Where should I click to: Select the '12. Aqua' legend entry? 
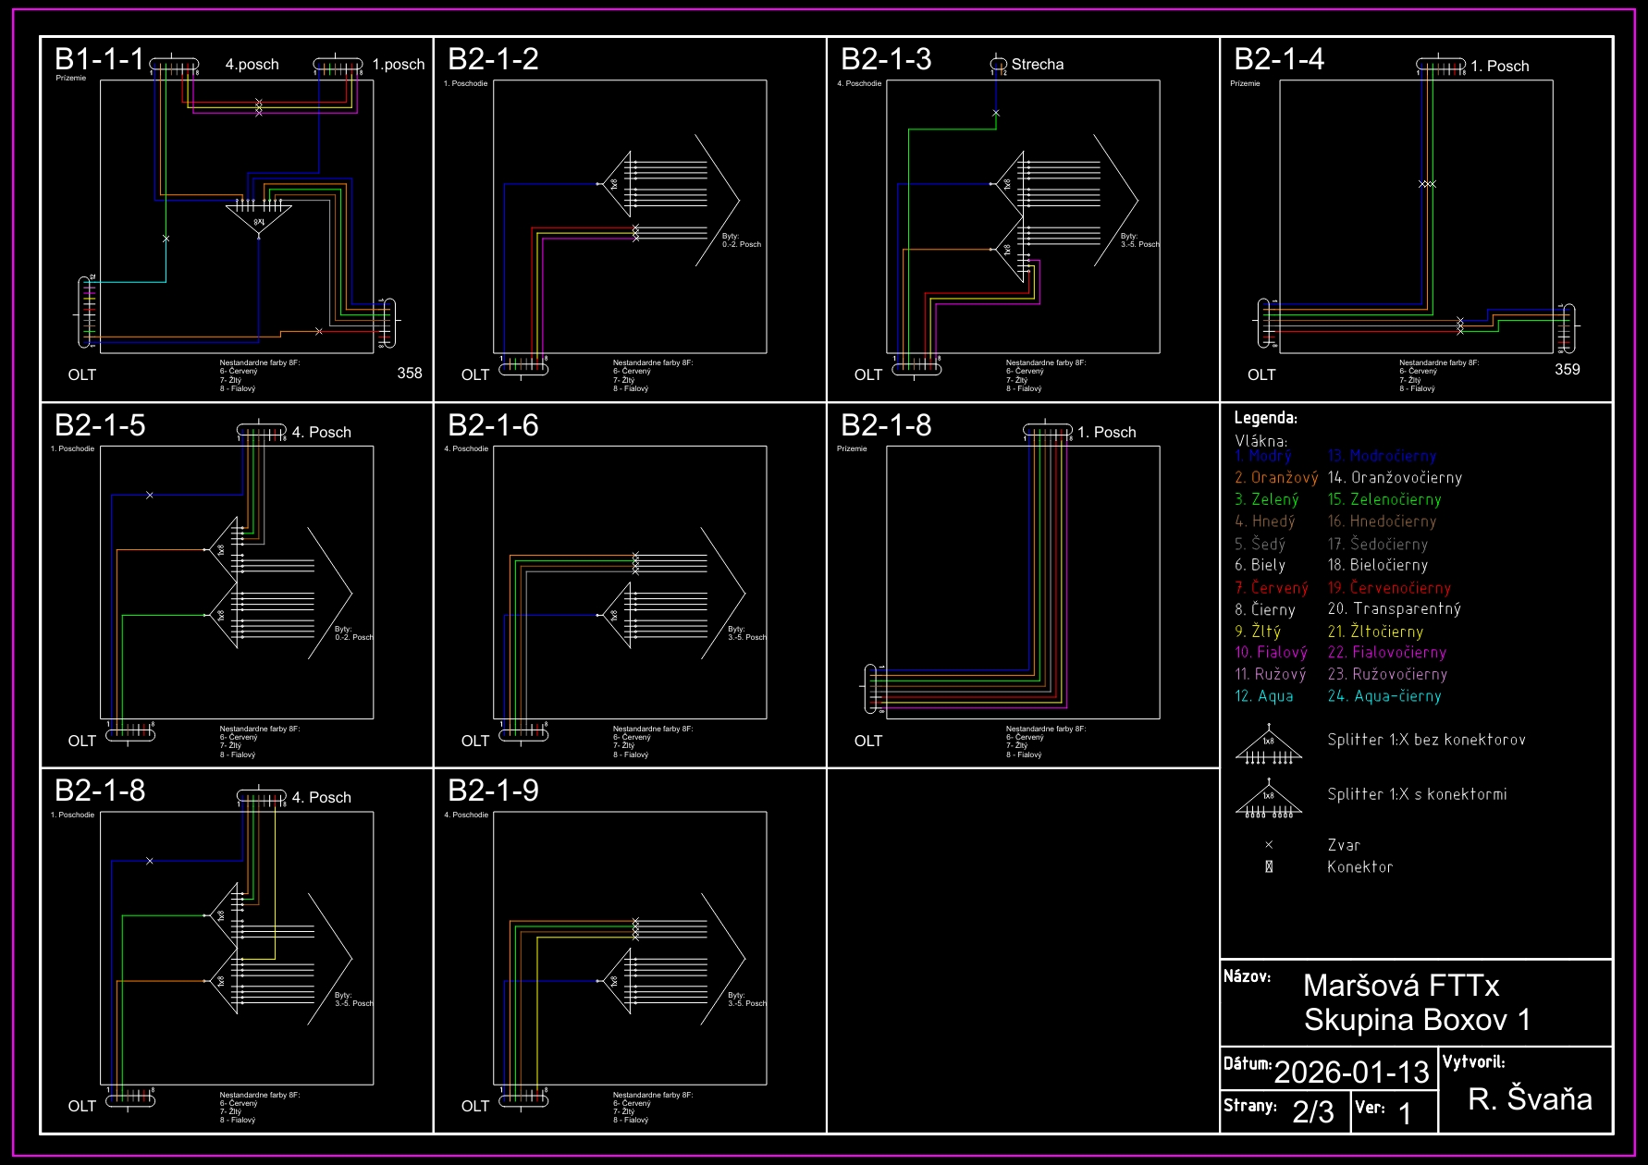[x=1264, y=696]
